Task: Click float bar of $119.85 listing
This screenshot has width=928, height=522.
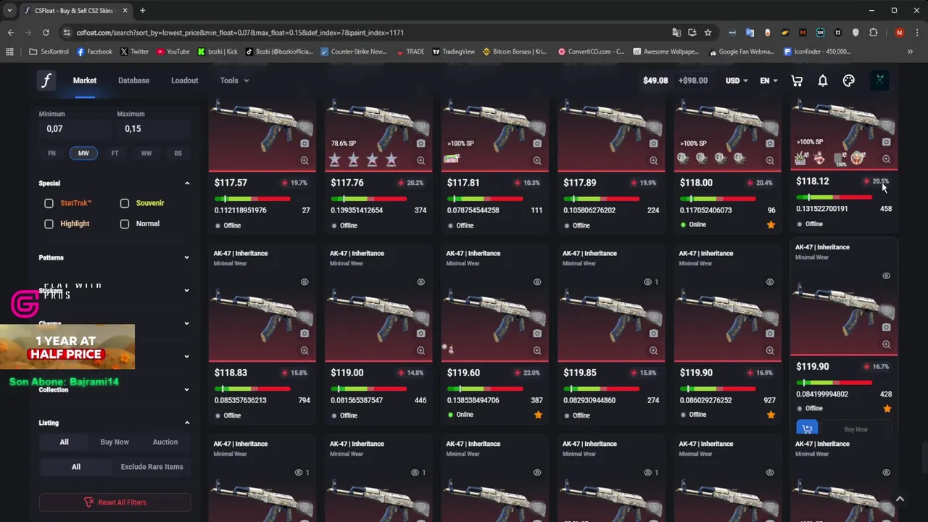Action: tap(601, 389)
